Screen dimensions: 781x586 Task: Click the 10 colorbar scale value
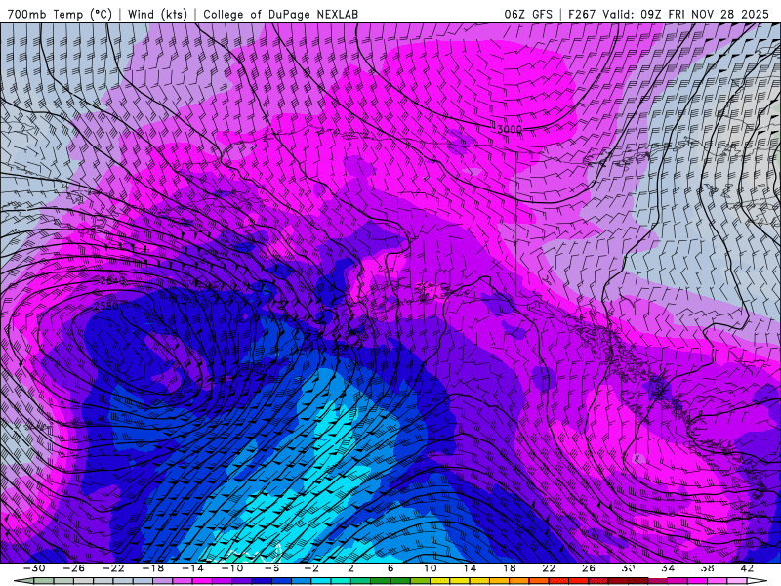(x=430, y=568)
